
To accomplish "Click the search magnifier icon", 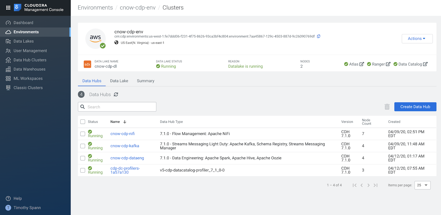I will tap(82, 107).
